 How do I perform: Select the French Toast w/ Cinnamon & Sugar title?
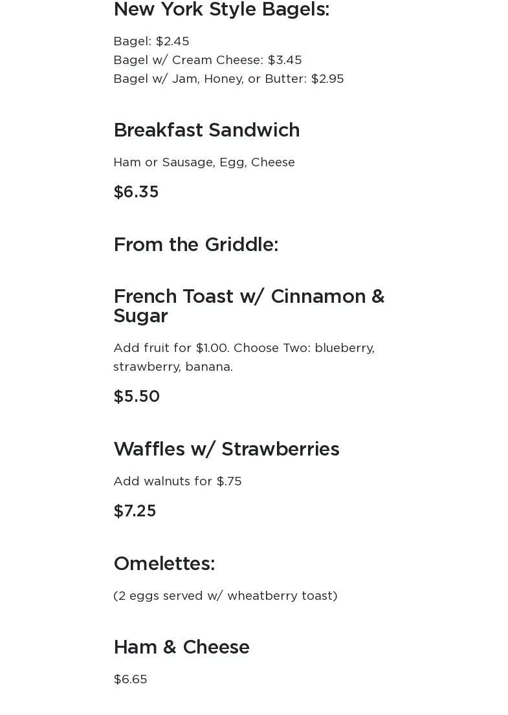(248, 305)
